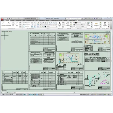Click the Группа button in Groups panel

tap(89, 24)
